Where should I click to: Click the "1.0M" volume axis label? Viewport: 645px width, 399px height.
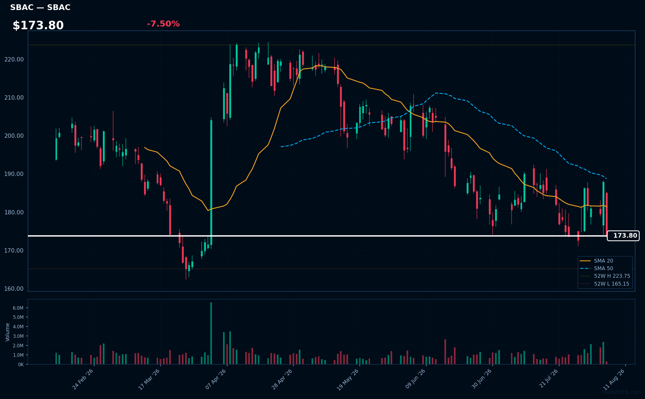click(x=18, y=355)
